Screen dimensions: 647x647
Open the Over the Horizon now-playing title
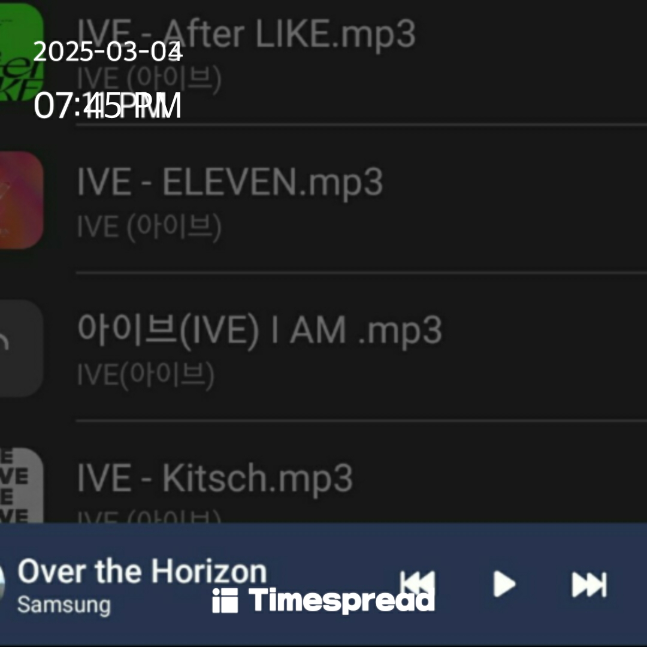[x=143, y=572]
